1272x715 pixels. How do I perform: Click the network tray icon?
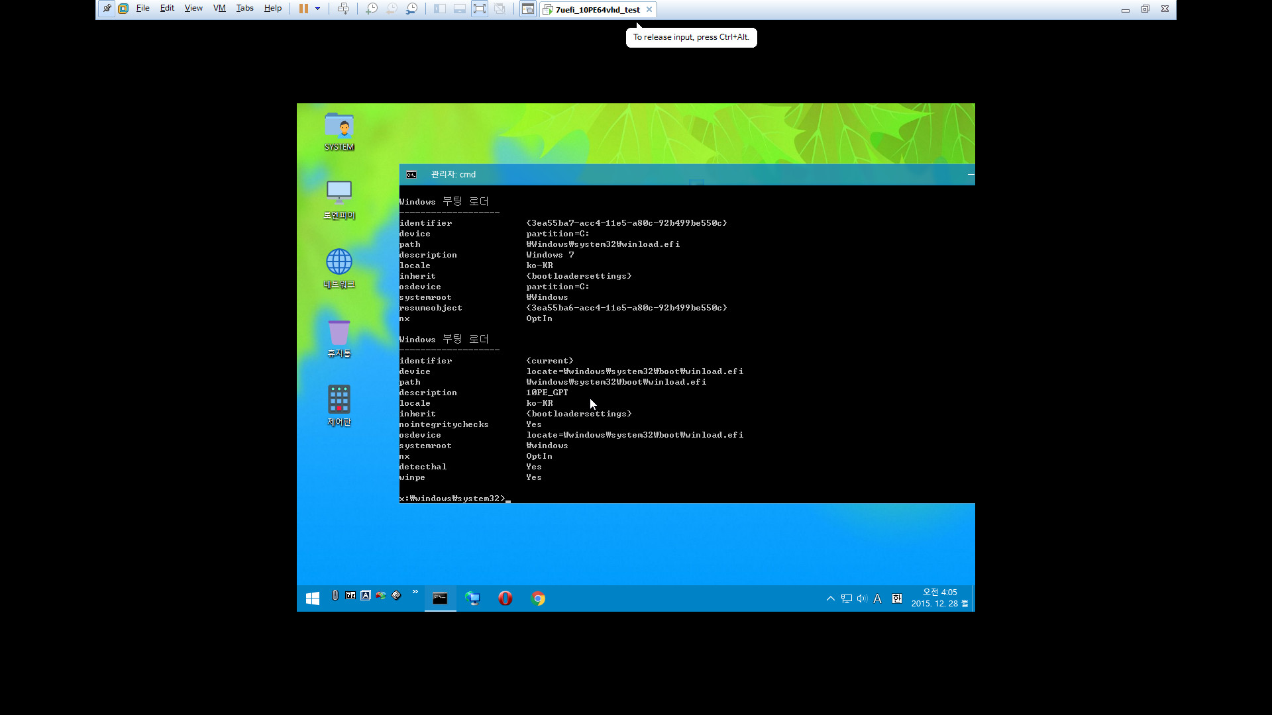point(847,598)
